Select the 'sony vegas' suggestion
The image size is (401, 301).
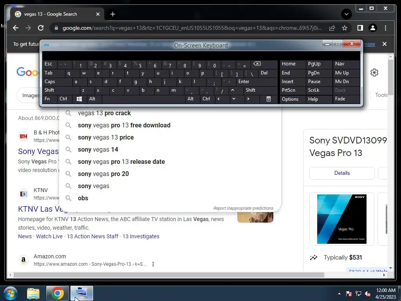click(x=170, y=186)
